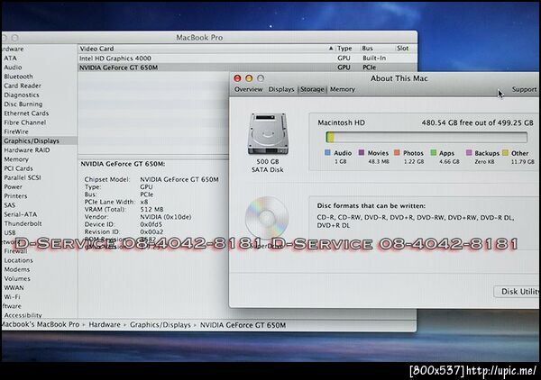Select Bluetooth in the sidebar
This screenshot has height=380, width=541.
point(18,77)
